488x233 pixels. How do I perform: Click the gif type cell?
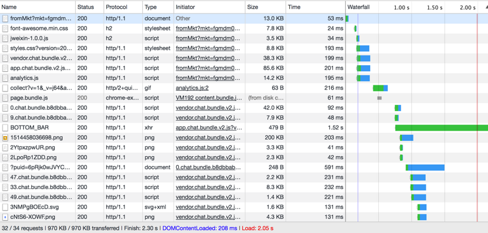point(148,88)
